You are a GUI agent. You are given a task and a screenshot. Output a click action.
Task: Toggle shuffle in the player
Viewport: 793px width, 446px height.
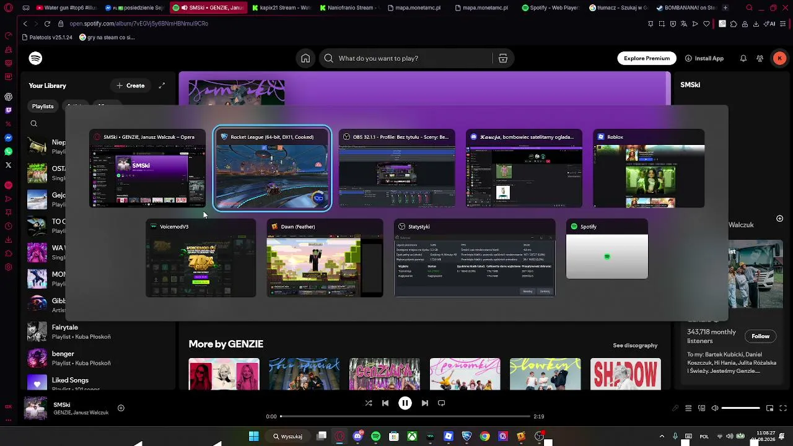click(x=369, y=403)
